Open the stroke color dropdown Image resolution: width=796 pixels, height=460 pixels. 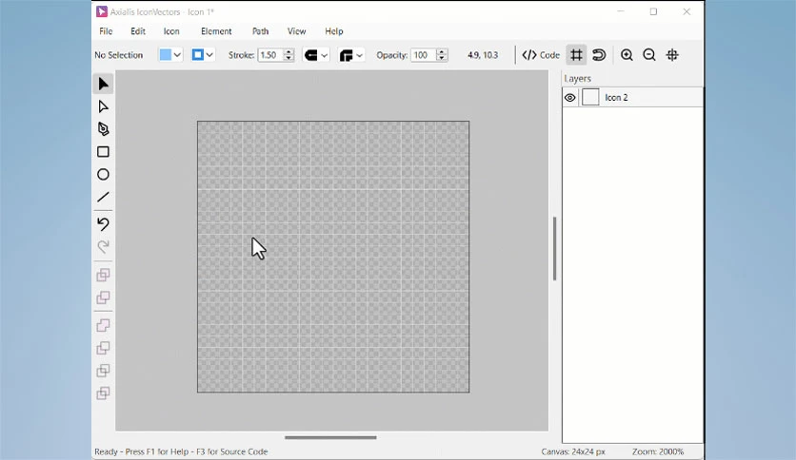(209, 55)
